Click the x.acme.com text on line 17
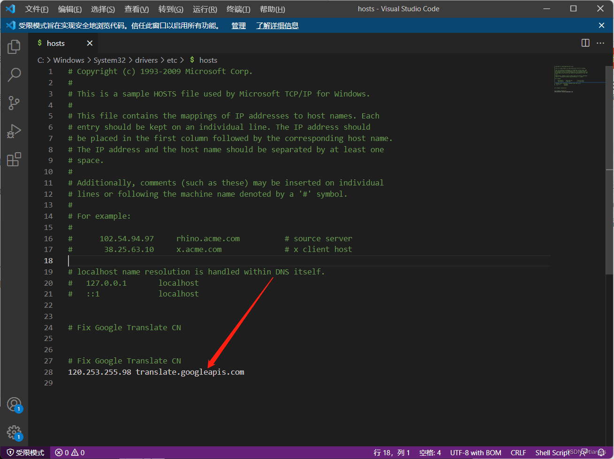The image size is (614, 459). point(199,250)
